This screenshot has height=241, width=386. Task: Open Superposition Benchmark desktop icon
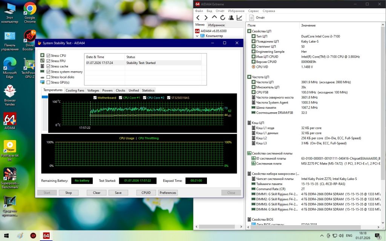(10, 178)
